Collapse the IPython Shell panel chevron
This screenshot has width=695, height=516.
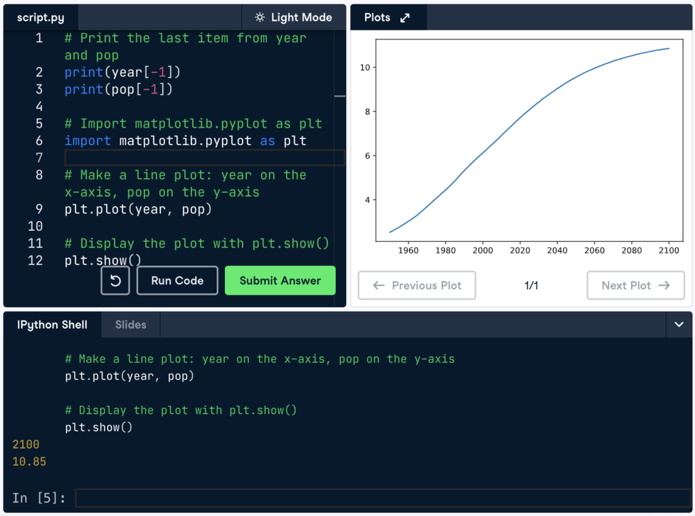point(679,324)
